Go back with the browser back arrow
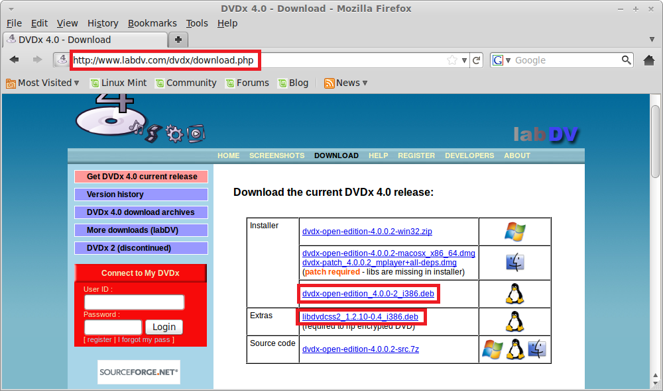This screenshot has width=663, height=391. (15, 60)
